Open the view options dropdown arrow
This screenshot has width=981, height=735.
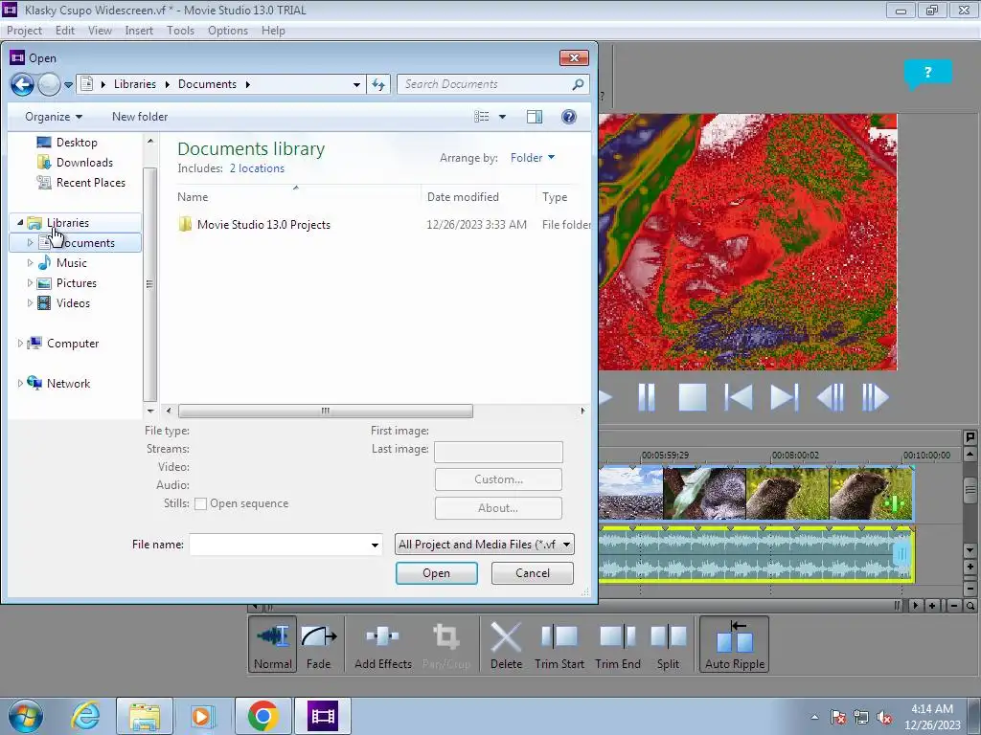click(502, 117)
